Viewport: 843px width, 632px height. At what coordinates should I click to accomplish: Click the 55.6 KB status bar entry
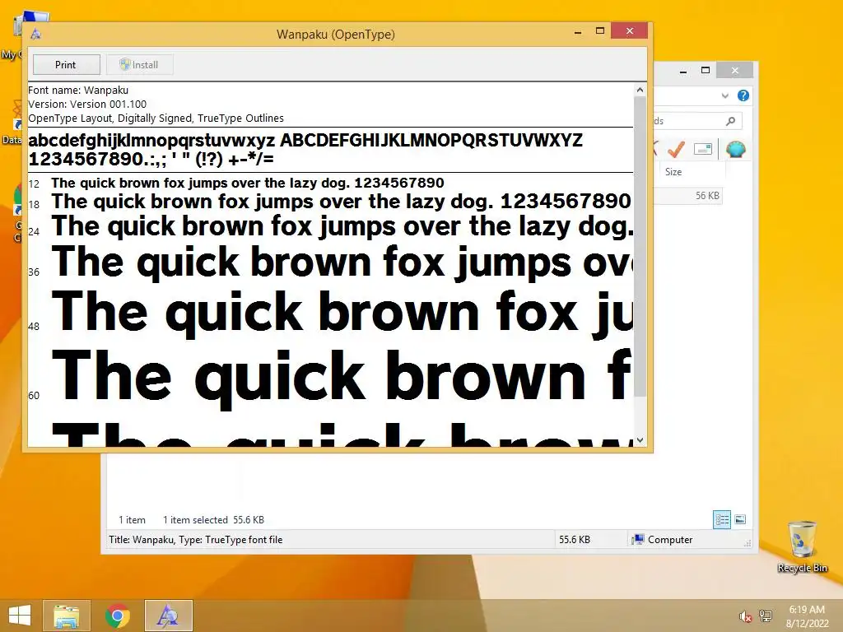coord(574,540)
